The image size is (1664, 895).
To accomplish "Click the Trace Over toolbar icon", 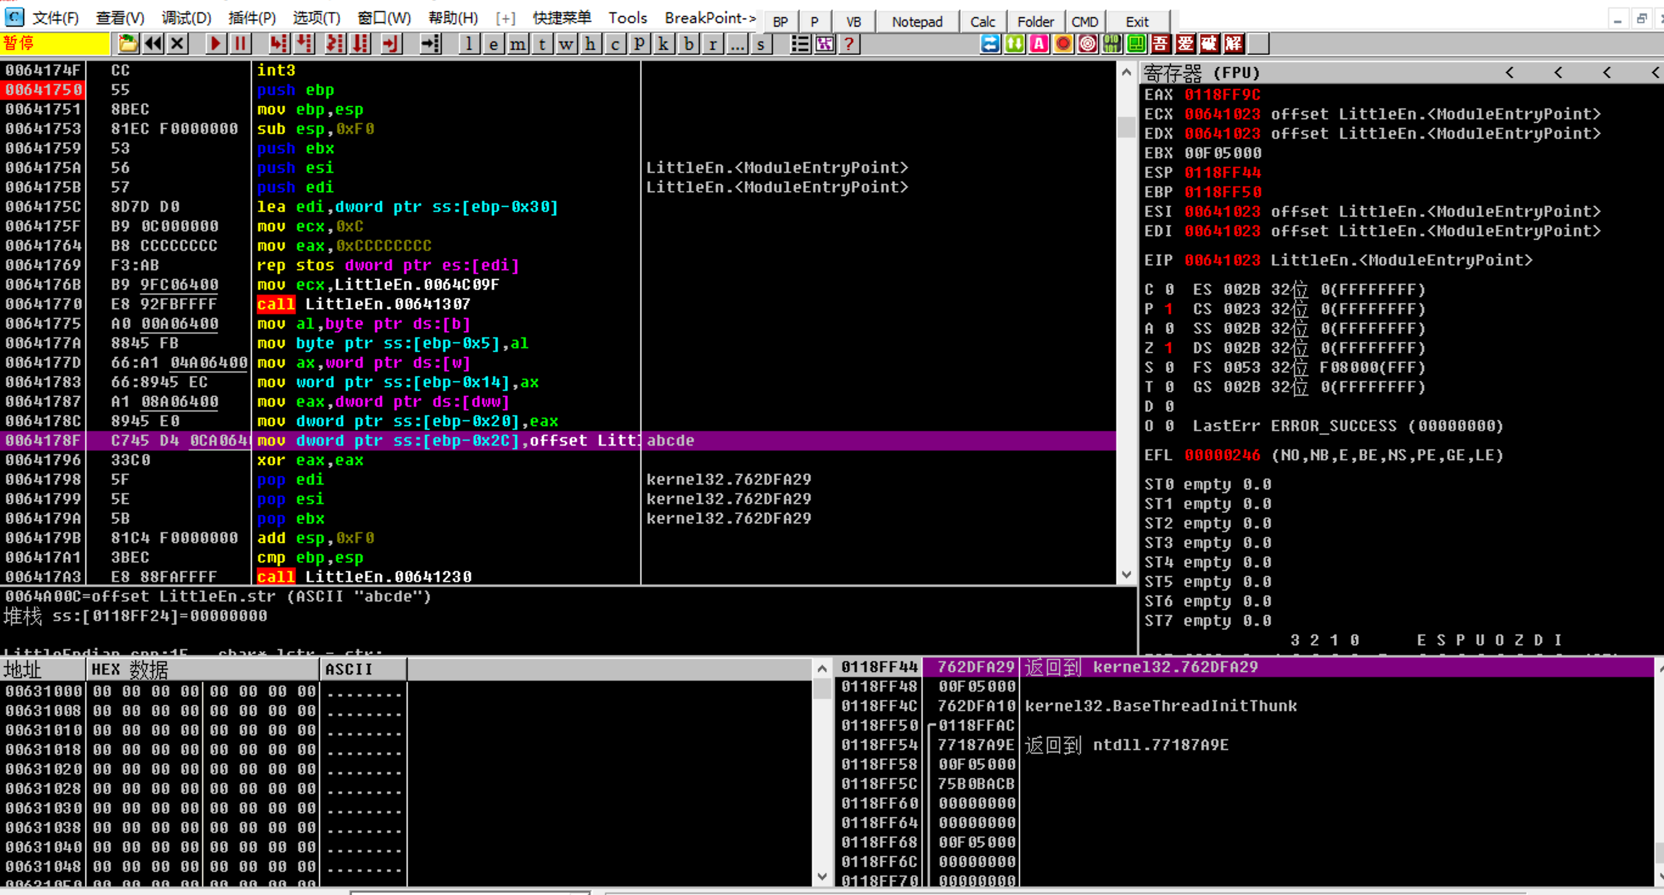I will 360,44.
